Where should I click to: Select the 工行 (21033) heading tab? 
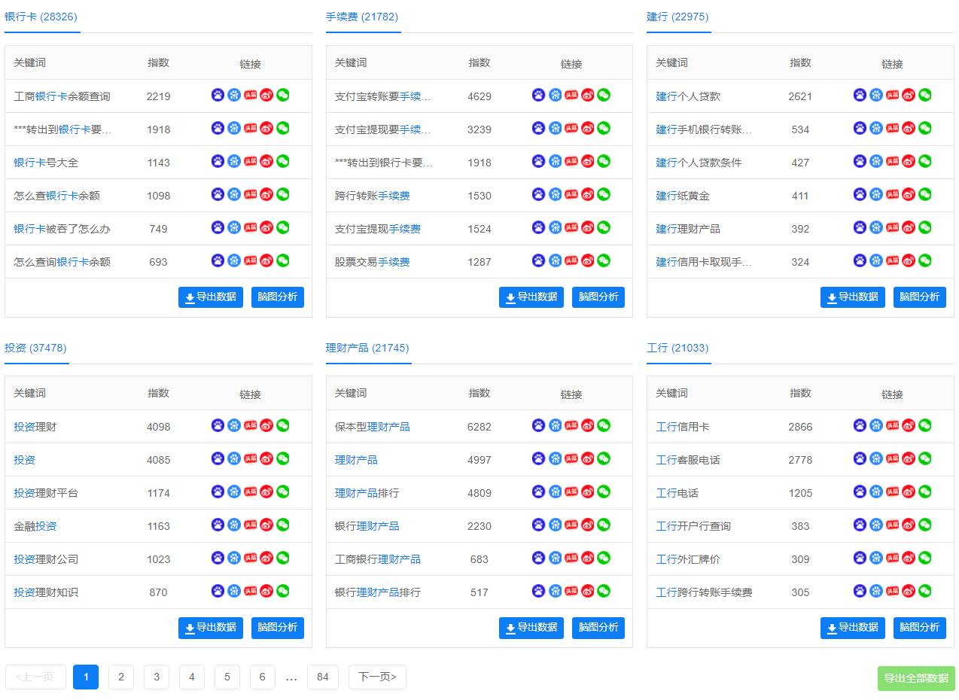677,348
